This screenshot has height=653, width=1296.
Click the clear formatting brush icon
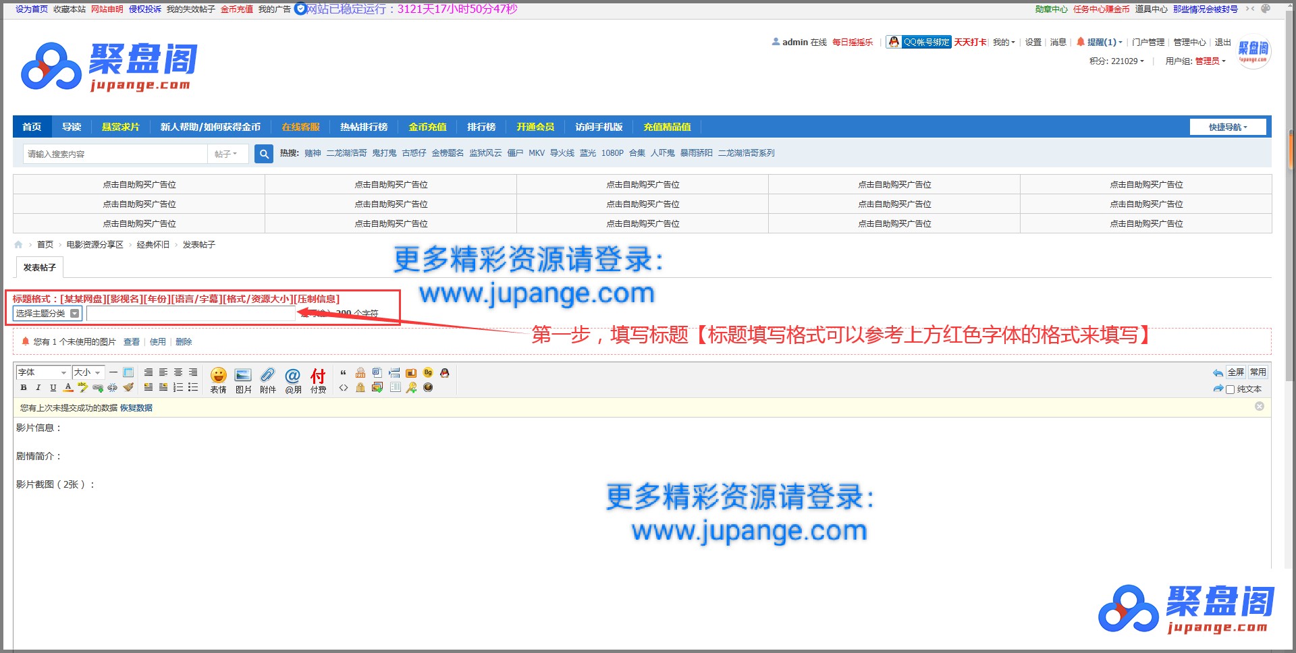[x=128, y=387]
